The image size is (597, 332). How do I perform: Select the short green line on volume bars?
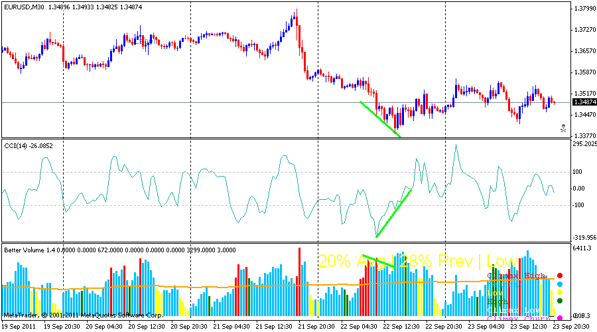coord(379,262)
